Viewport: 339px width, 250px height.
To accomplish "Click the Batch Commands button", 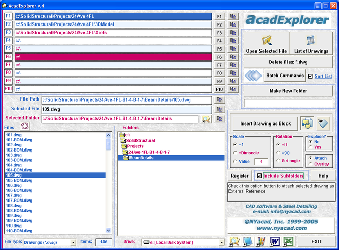I will 285,76.
